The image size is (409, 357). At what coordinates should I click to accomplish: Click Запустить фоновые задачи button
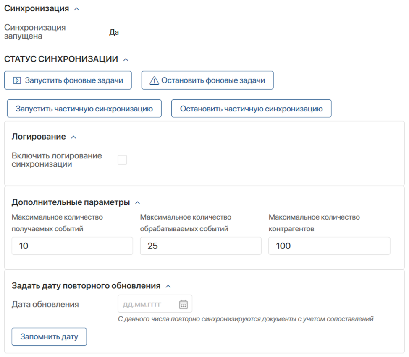pyautogui.click(x=68, y=80)
